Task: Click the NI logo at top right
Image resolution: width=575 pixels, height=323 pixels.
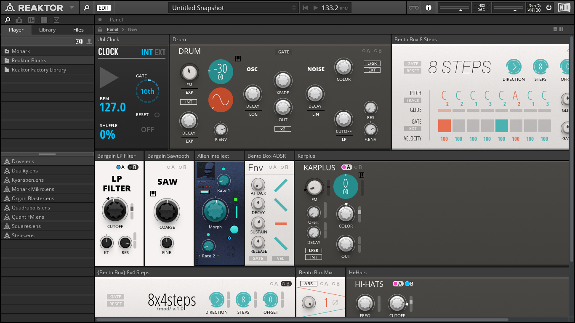Action: (564, 8)
